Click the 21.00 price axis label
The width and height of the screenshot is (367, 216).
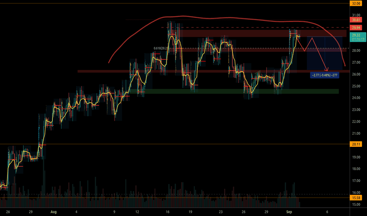356,134
